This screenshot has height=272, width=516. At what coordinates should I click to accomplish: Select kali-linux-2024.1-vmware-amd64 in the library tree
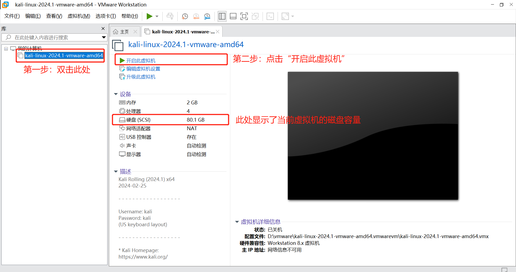click(64, 55)
